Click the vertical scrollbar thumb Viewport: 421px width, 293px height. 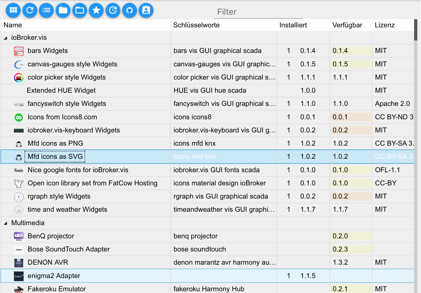point(415,30)
